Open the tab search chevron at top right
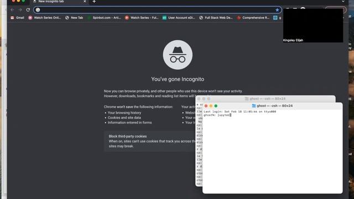The height and width of the screenshot is (199, 354). [343, 2]
